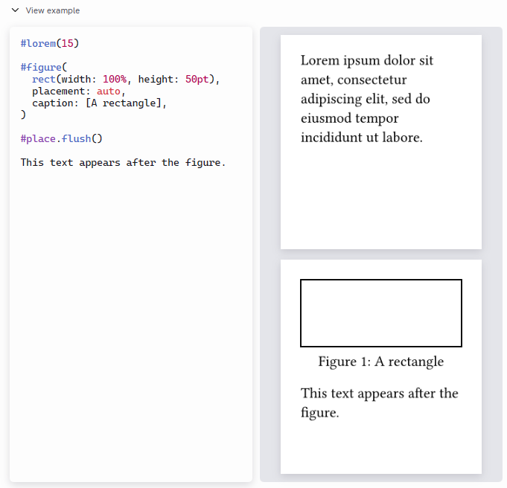Collapse the View example section label
507x488 pixels.
pyautogui.click(x=52, y=10)
